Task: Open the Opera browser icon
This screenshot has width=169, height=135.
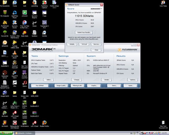Action: [25, 84]
